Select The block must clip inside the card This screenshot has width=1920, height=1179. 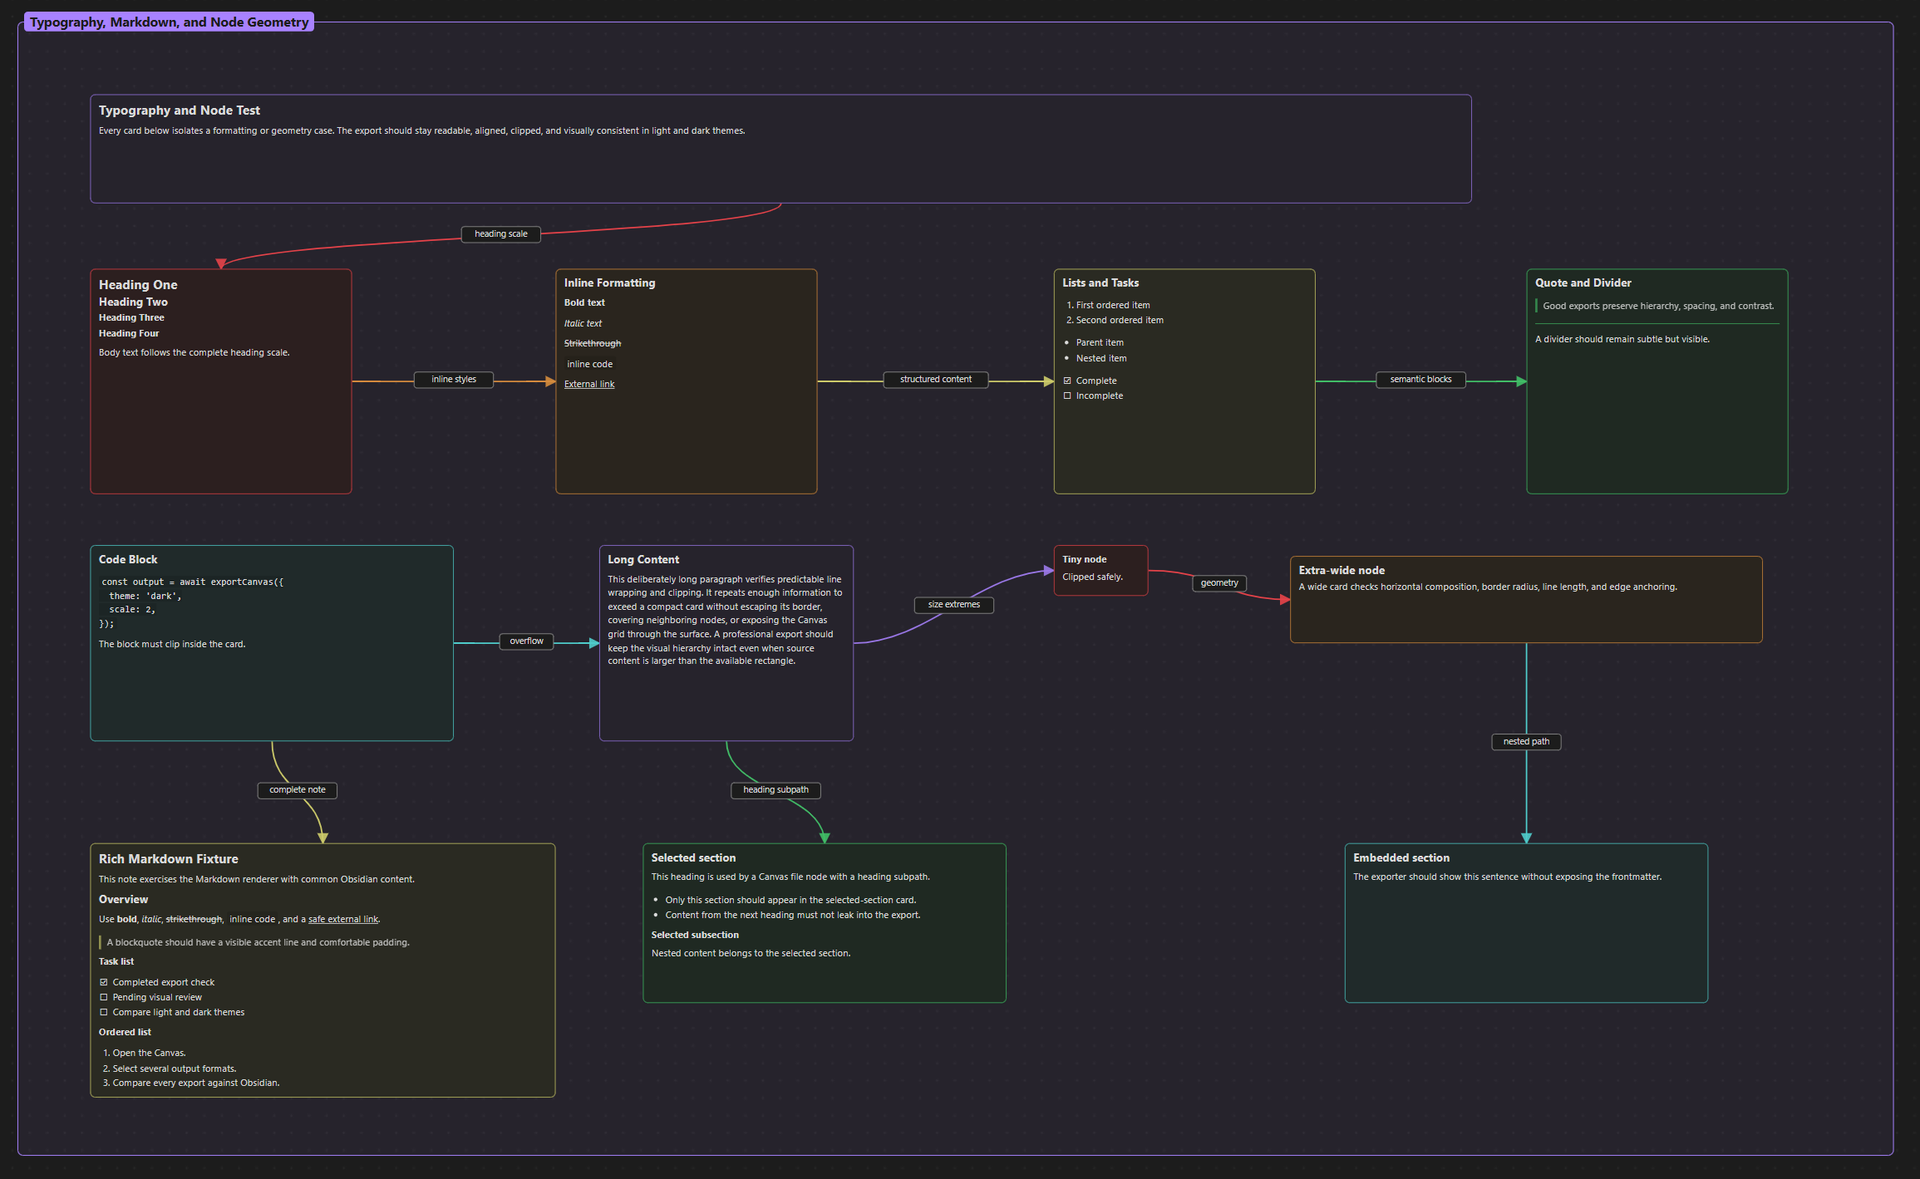[172, 645]
